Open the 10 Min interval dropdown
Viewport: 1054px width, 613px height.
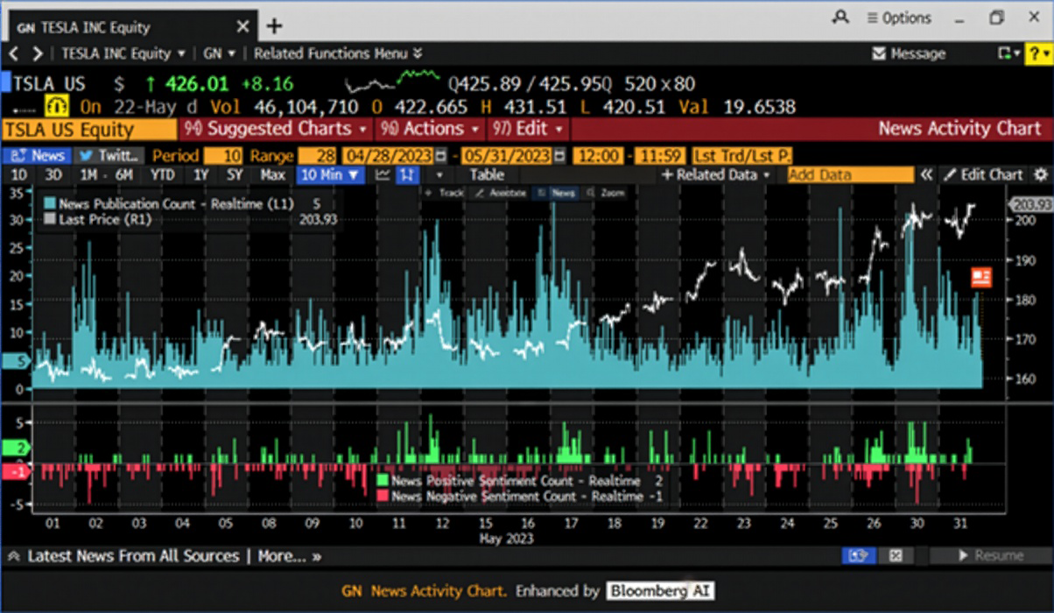[x=329, y=174]
